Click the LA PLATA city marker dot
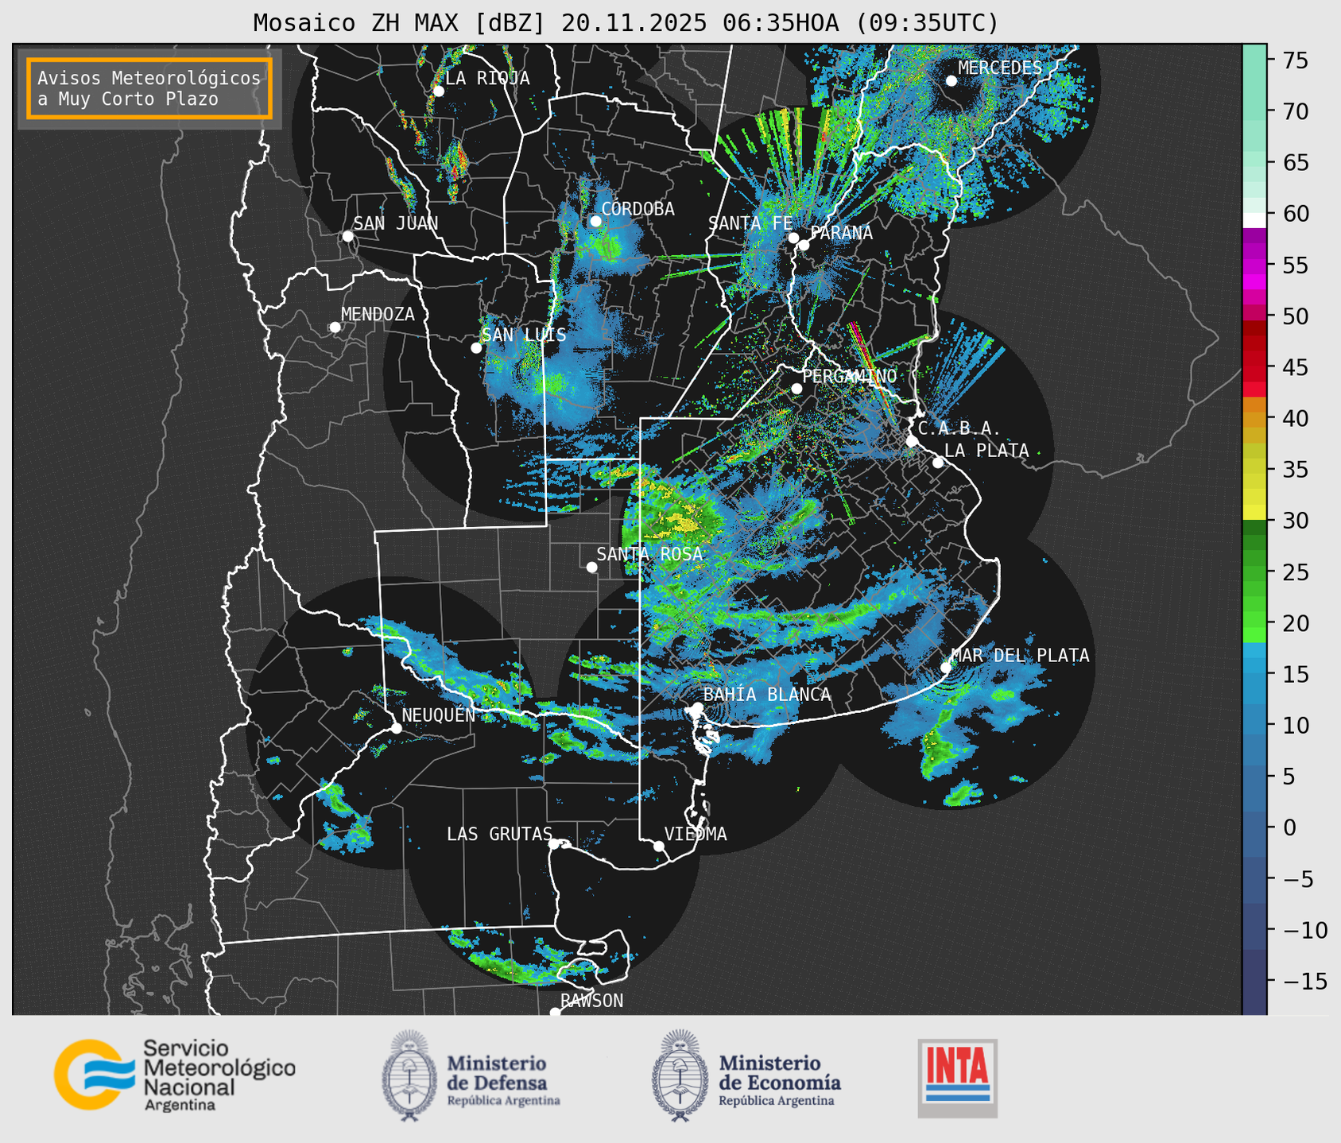This screenshot has width=1341, height=1143. [x=938, y=463]
